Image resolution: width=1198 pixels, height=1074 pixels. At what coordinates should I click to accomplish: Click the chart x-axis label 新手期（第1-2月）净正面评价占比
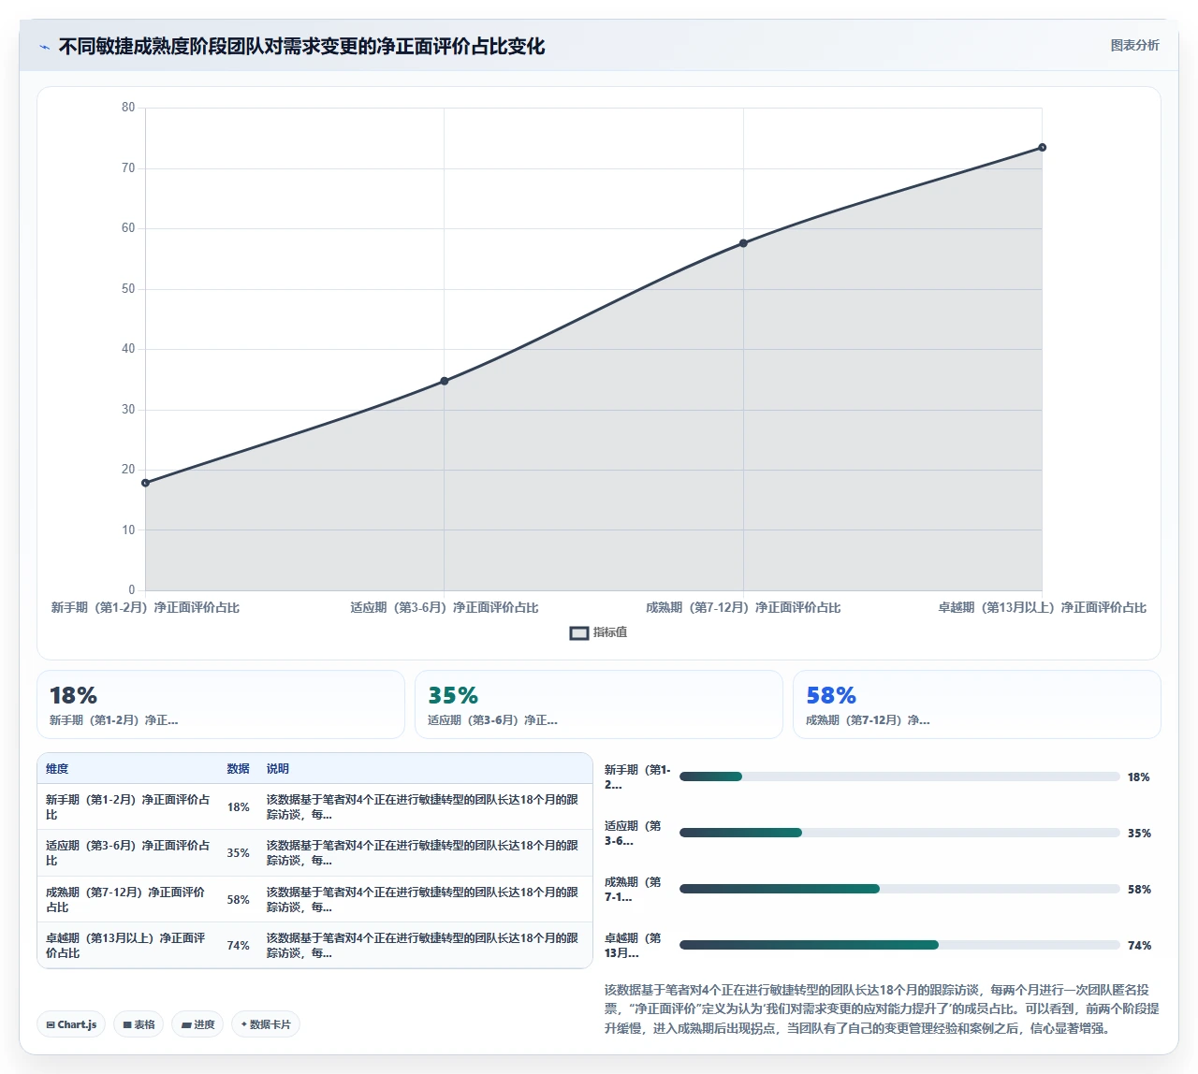point(145,608)
